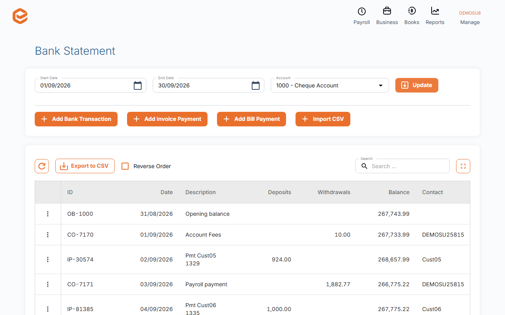Click Add Bank Transaction button
Screen dimensions: 505x315
pos(76,119)
